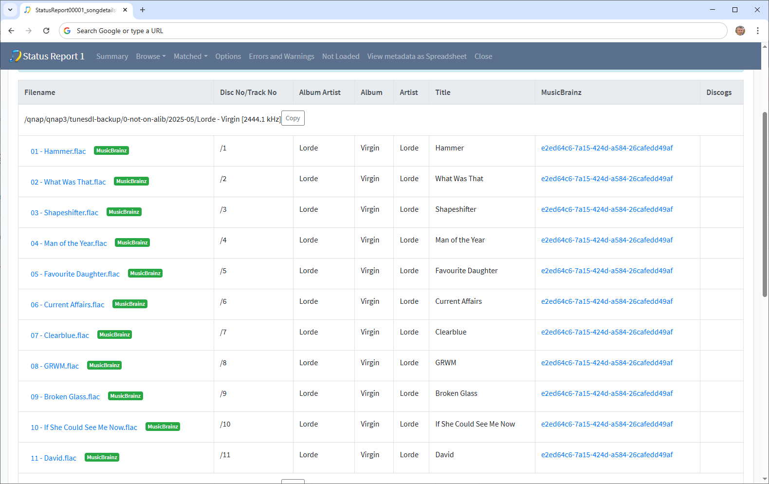Viewport: 769px width, 484px height.
Task: Open Errors and Warnings page
Action: coord(281,56)
